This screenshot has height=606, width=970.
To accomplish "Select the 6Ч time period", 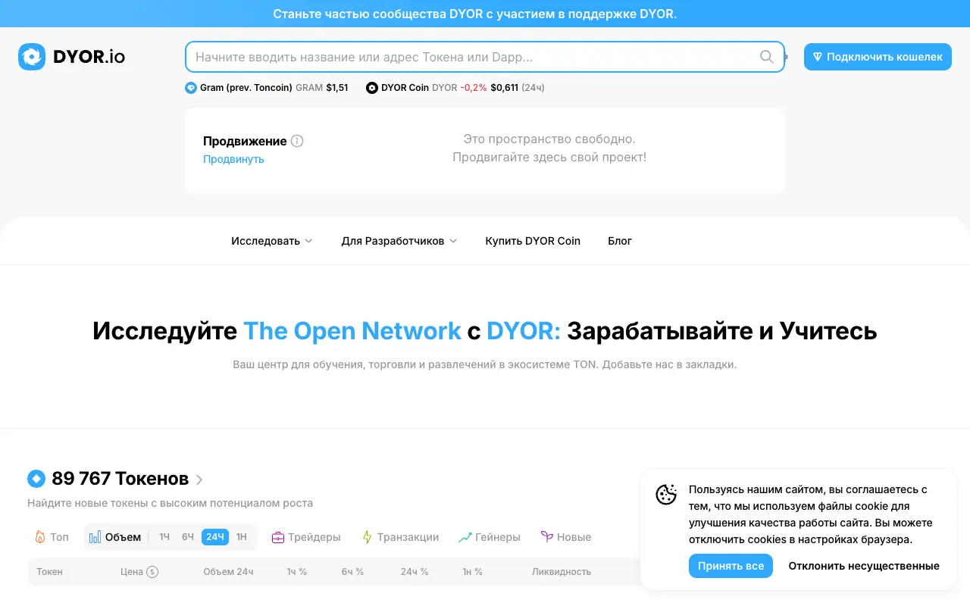I will tap(188, 537).
